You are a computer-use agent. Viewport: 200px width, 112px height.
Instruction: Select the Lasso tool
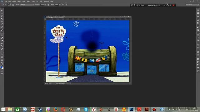(2, 16)
